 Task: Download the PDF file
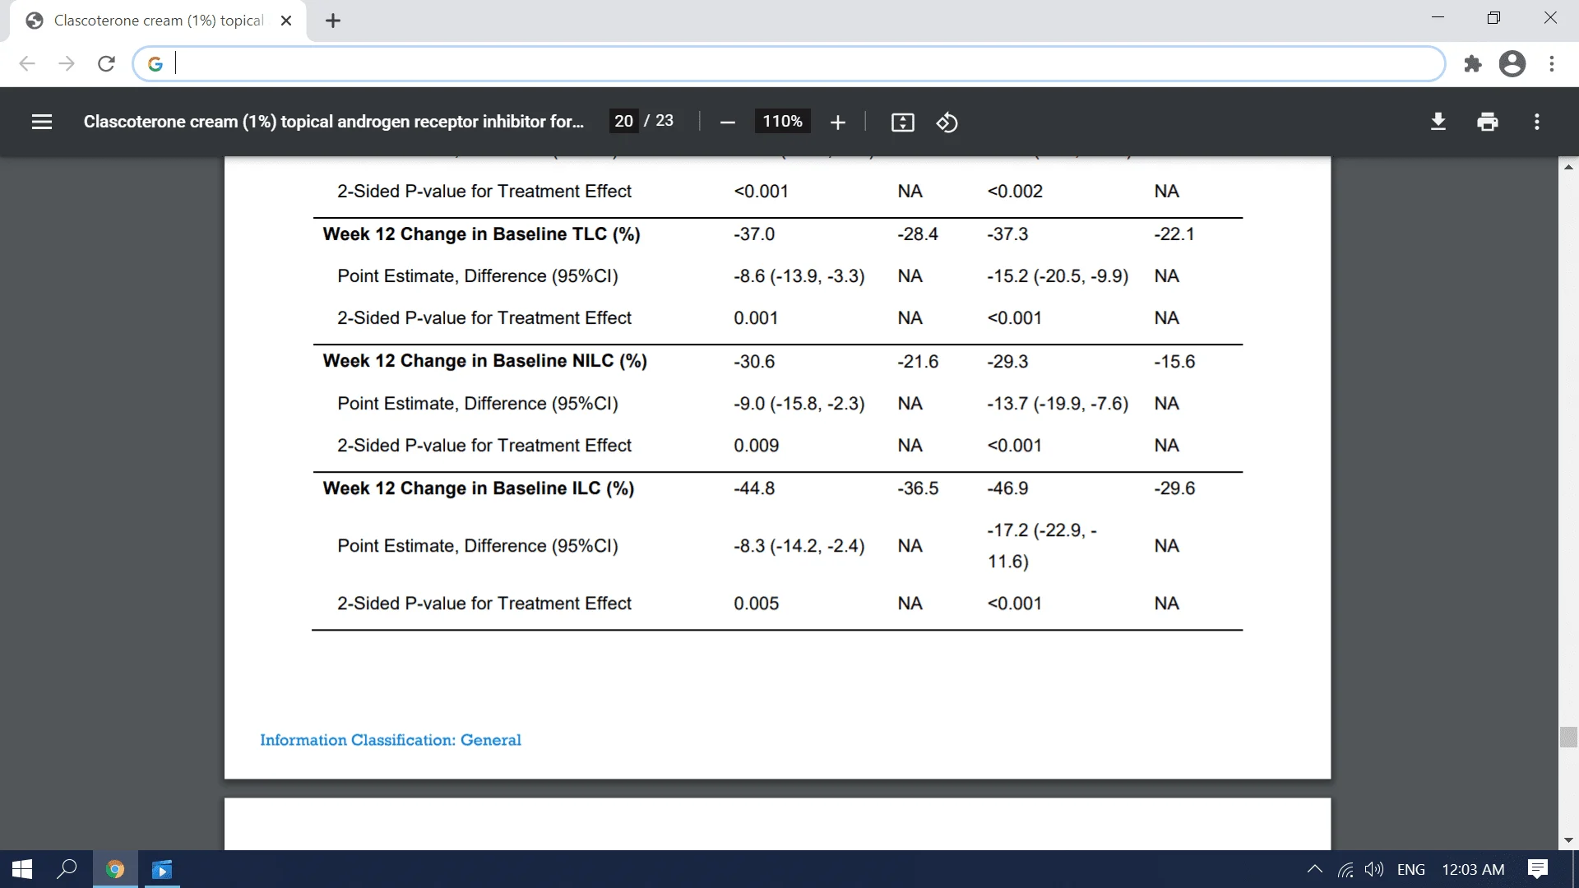pyautogui.click(x=1438, y=122)
